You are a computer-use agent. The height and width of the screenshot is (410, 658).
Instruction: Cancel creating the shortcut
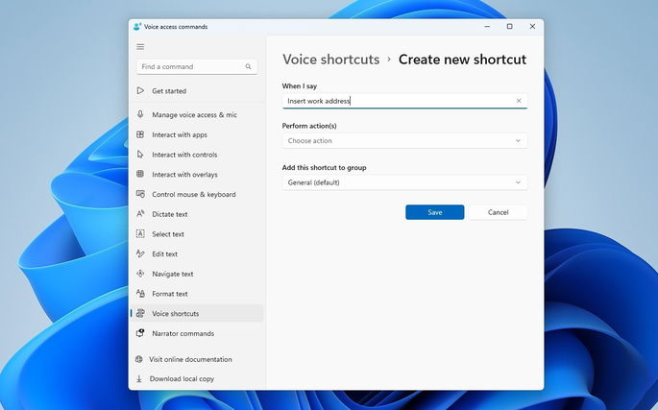498,212
